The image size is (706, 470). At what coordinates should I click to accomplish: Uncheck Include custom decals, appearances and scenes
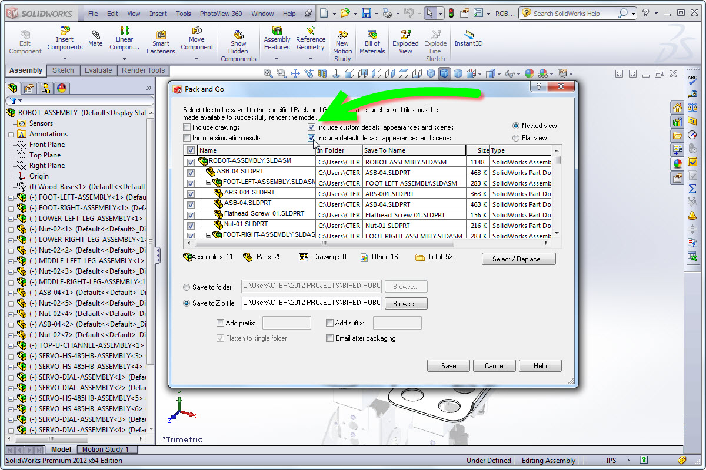tap(311, 127)
